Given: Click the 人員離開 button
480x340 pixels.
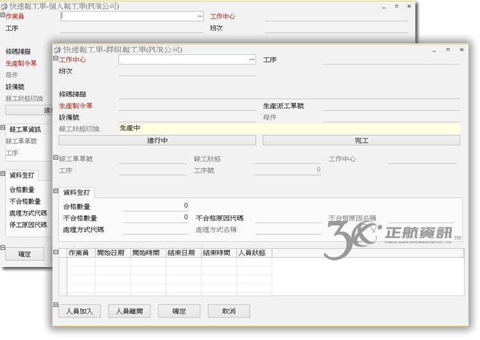Looking at the screenshot, I should point(129,311).
